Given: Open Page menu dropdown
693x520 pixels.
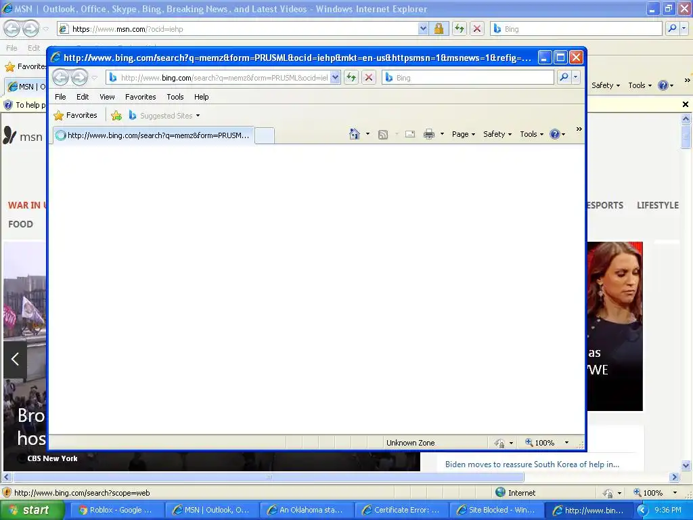Looking at the screenshot, I should tap(463, 134).
